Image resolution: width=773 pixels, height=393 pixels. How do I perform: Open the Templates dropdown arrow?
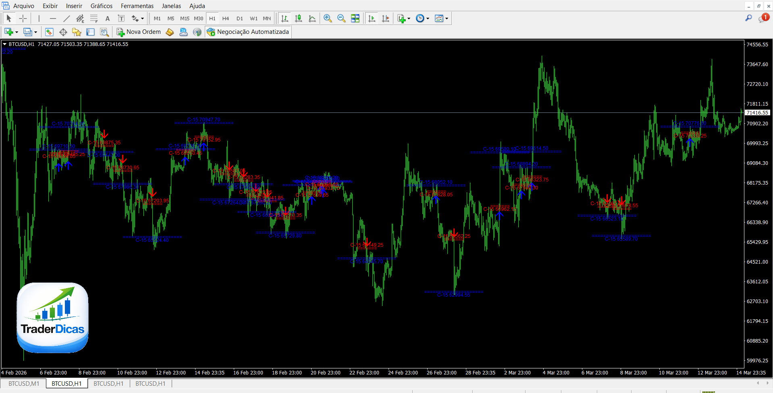tap(447, 19)
